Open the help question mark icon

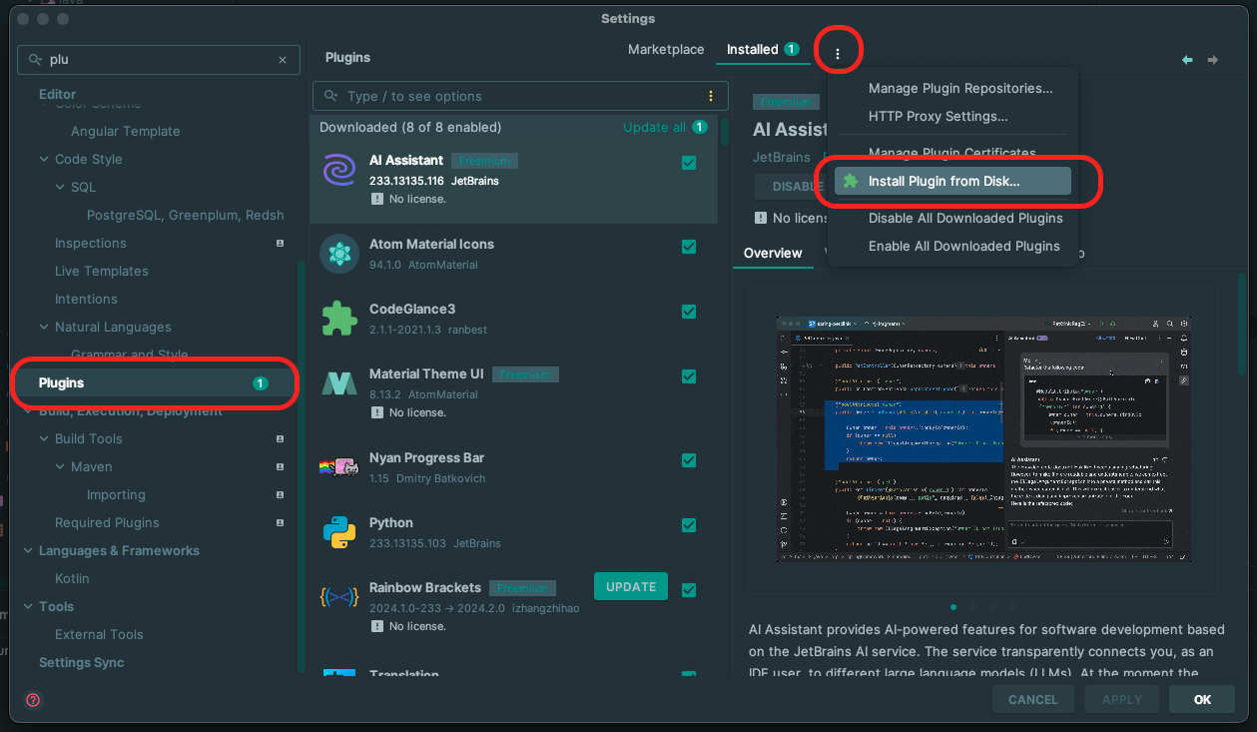pos(33,700)
